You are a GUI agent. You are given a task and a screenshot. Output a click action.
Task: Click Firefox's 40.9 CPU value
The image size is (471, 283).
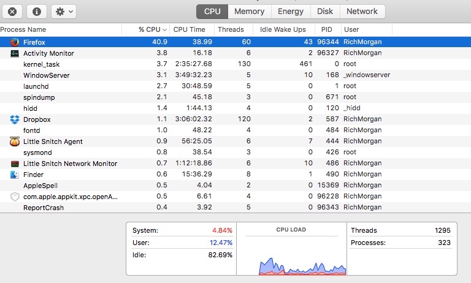pyautogui.click(x=159, y=42)
